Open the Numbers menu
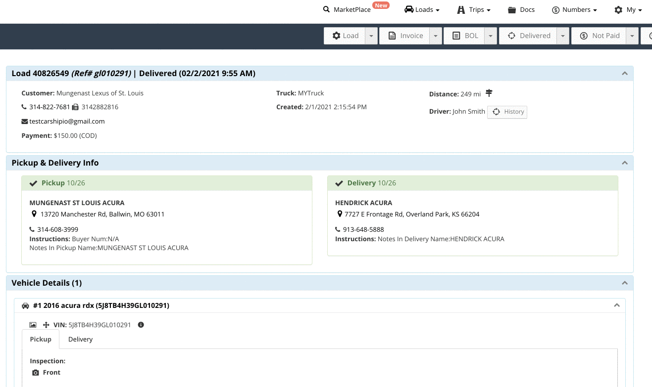Screen dimensions: 652x387 [x=574, y=10]
